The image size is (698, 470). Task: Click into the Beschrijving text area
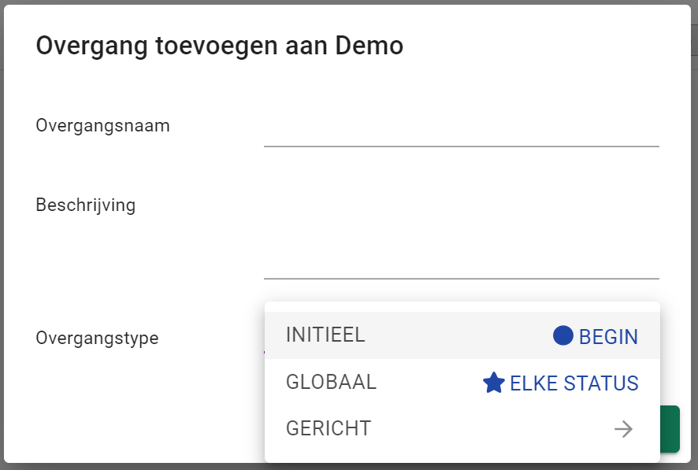[x=461, y=236]
